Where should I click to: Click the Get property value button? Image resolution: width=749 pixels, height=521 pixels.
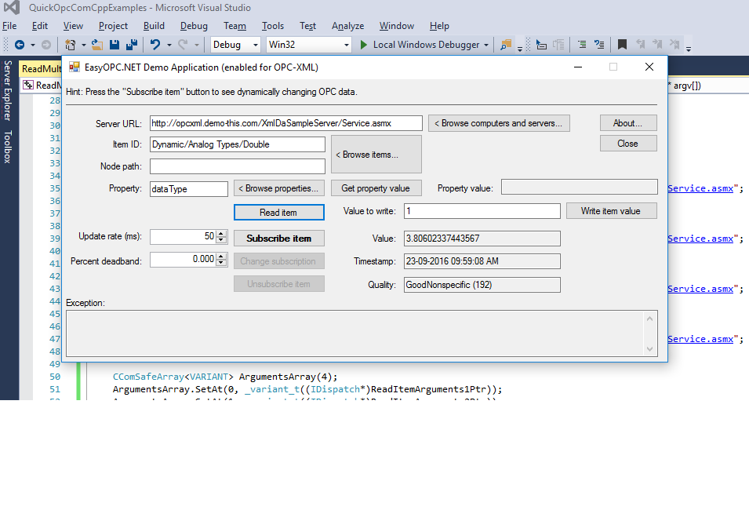[376, 188]
